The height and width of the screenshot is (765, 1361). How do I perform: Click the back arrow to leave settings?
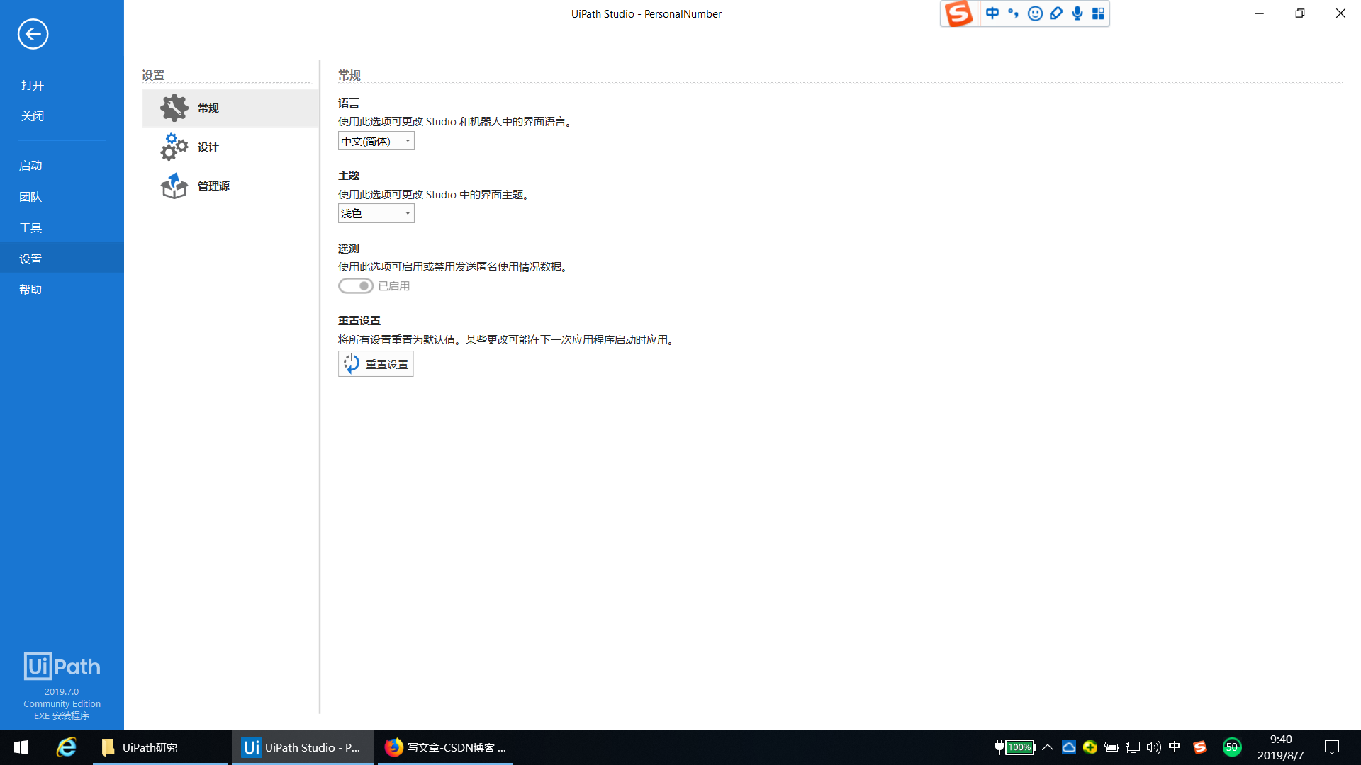click(33, 34)
